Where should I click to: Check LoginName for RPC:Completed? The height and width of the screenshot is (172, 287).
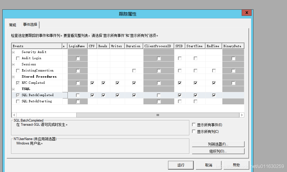78,83
